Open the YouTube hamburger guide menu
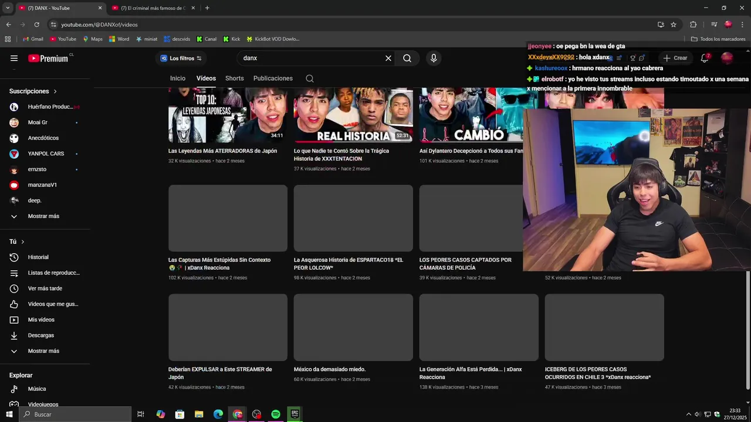Screen dimensions: 751x422 (14, 58)
